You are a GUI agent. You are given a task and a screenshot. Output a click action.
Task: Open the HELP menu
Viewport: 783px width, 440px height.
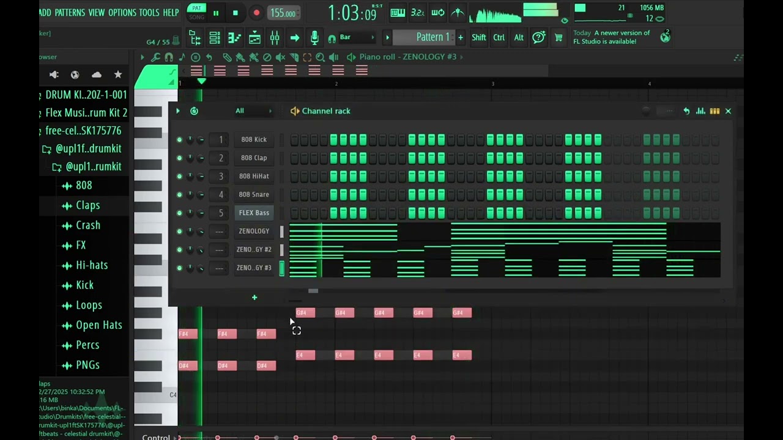click(171, 12)
